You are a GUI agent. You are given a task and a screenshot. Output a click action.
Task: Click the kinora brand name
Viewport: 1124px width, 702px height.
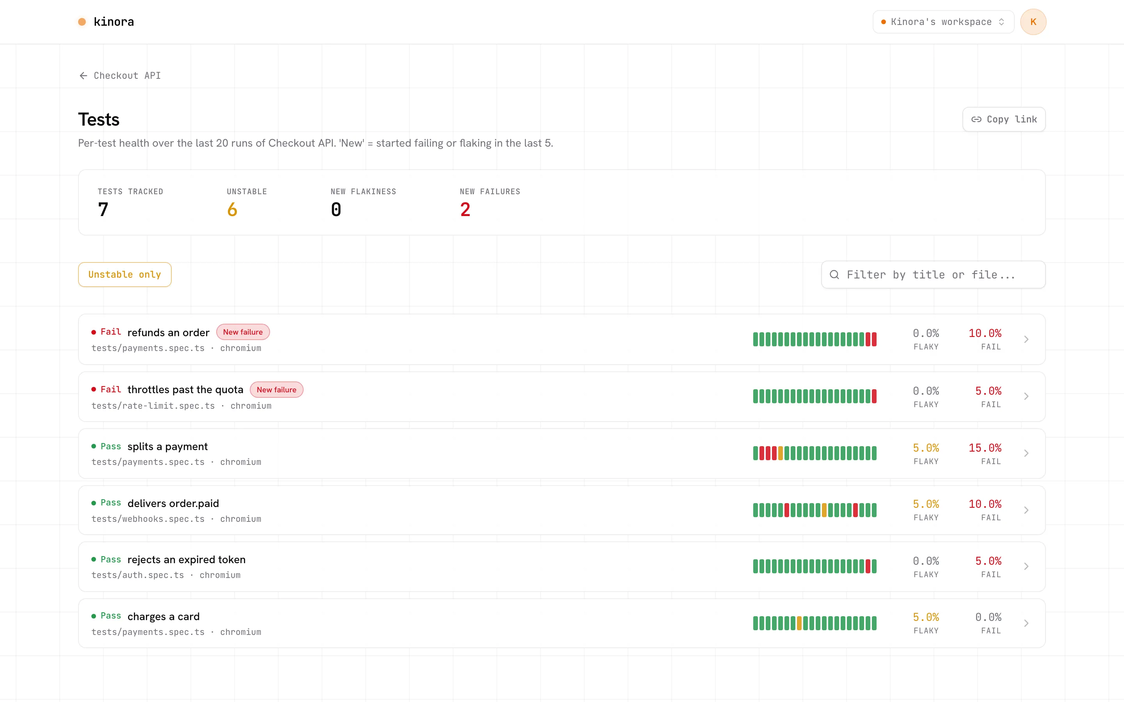(x=114, y=22)
